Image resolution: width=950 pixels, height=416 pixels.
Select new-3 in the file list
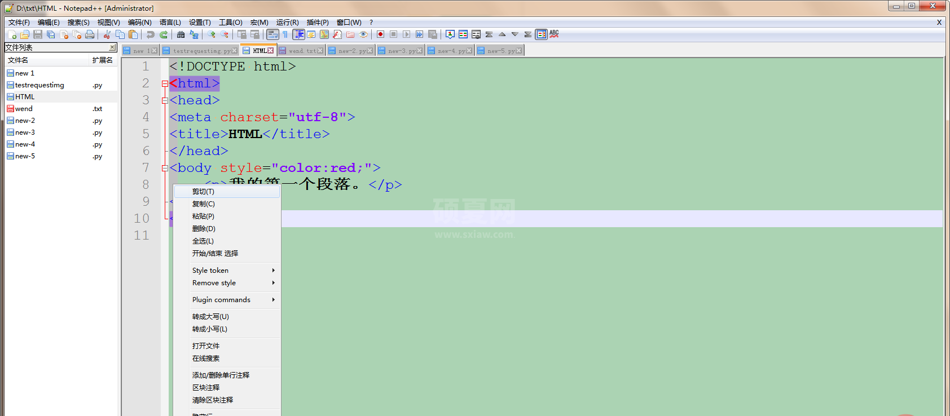click(25, 132)
